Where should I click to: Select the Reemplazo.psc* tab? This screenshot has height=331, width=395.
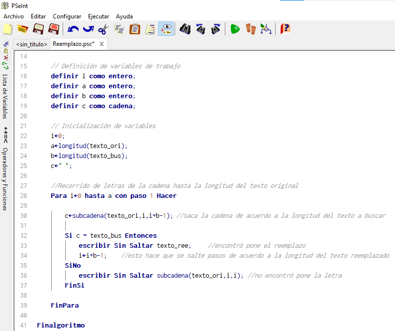pos(74,44)
